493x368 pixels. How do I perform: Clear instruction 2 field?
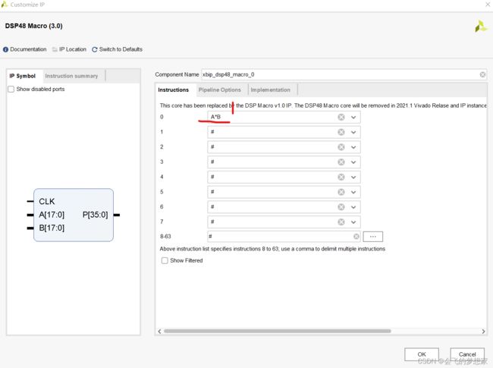[x=341, y=147]
